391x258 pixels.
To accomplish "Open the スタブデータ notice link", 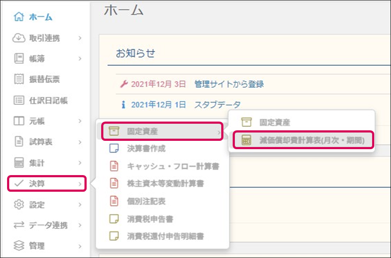I will point(217,104).
